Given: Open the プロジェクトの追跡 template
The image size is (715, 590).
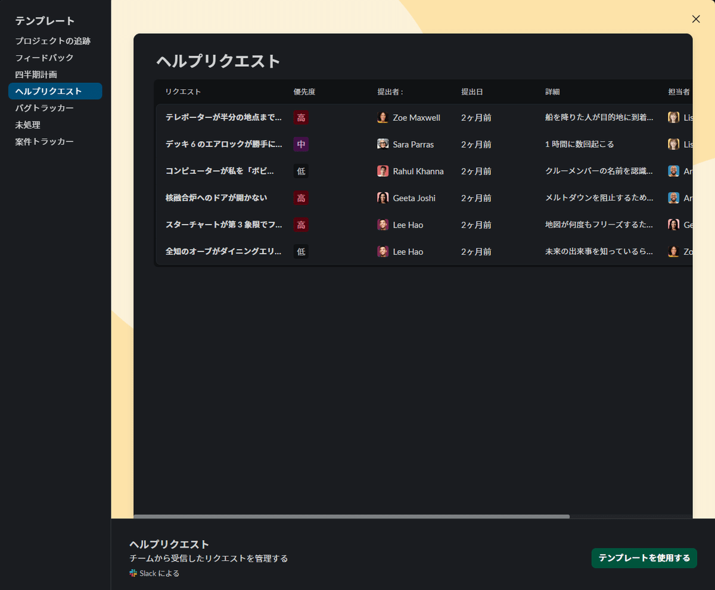Looking at the screenshot, I should pyautogui.click(x=52, y=40).
